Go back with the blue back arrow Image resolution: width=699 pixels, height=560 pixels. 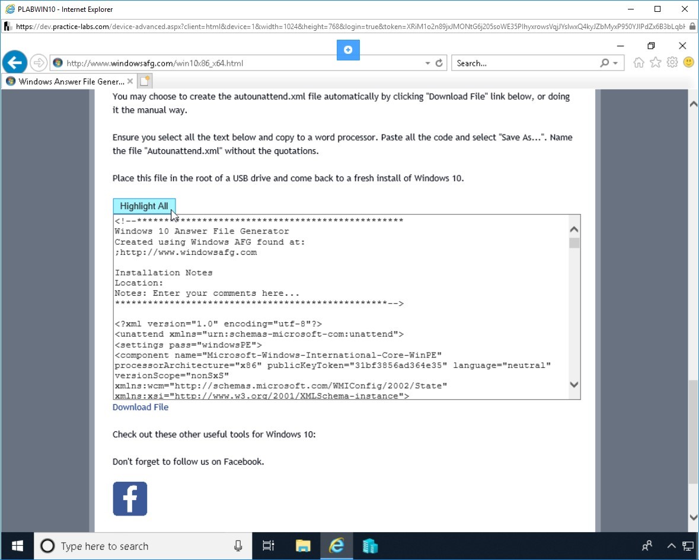click(15, 63)
